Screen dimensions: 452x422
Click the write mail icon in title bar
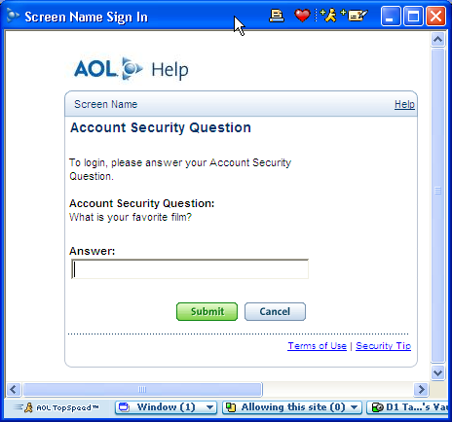(x=354, y=16)
